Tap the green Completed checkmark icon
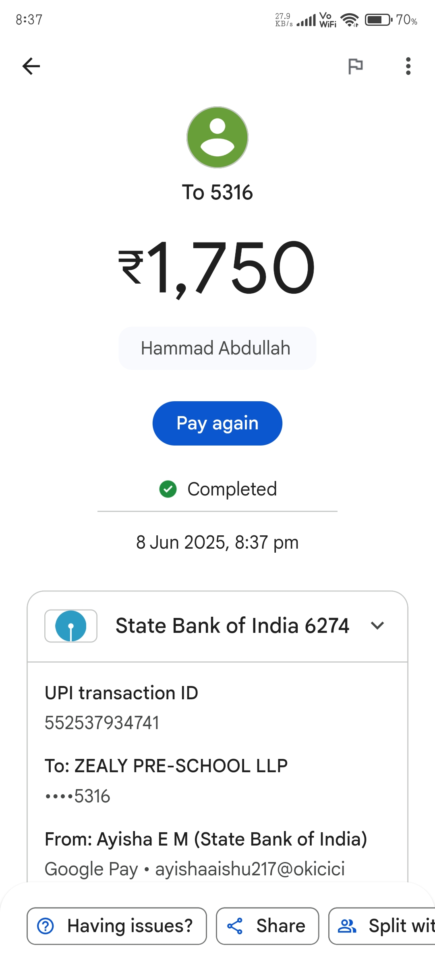The height and width of the screenshot is (970, 435). (x=168, y=489)
